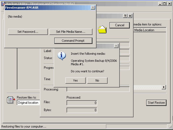
Task: Click 'Restoring files to your computer...' status text
Action: coord(24,126)
